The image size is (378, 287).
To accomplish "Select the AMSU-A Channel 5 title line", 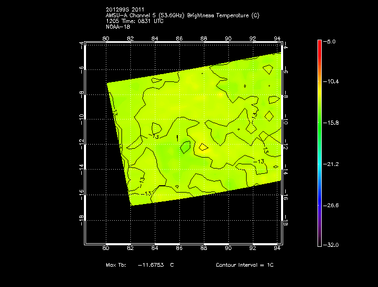I will coord(182,16).
